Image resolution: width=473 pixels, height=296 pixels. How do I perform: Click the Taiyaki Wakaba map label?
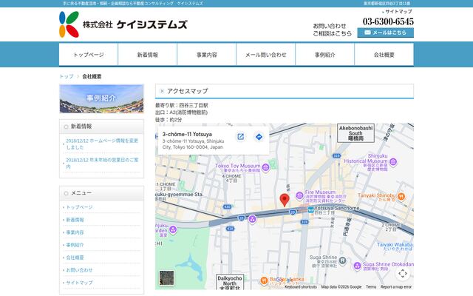[x=395, y=246]
